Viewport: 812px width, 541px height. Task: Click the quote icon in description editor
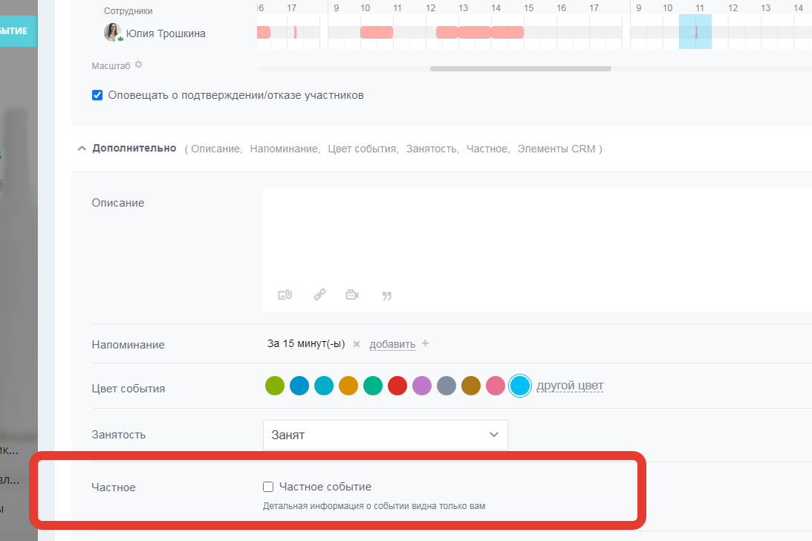pyautogui.click(x=386, y=296)
